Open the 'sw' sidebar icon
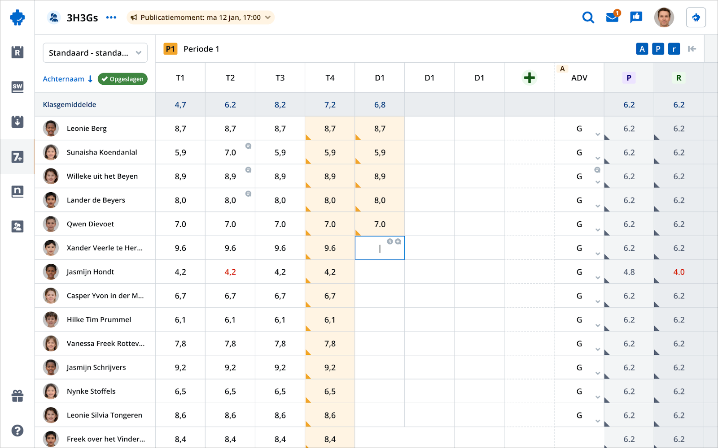This screenshot has height=448, width=718. [x=18, y=87]
